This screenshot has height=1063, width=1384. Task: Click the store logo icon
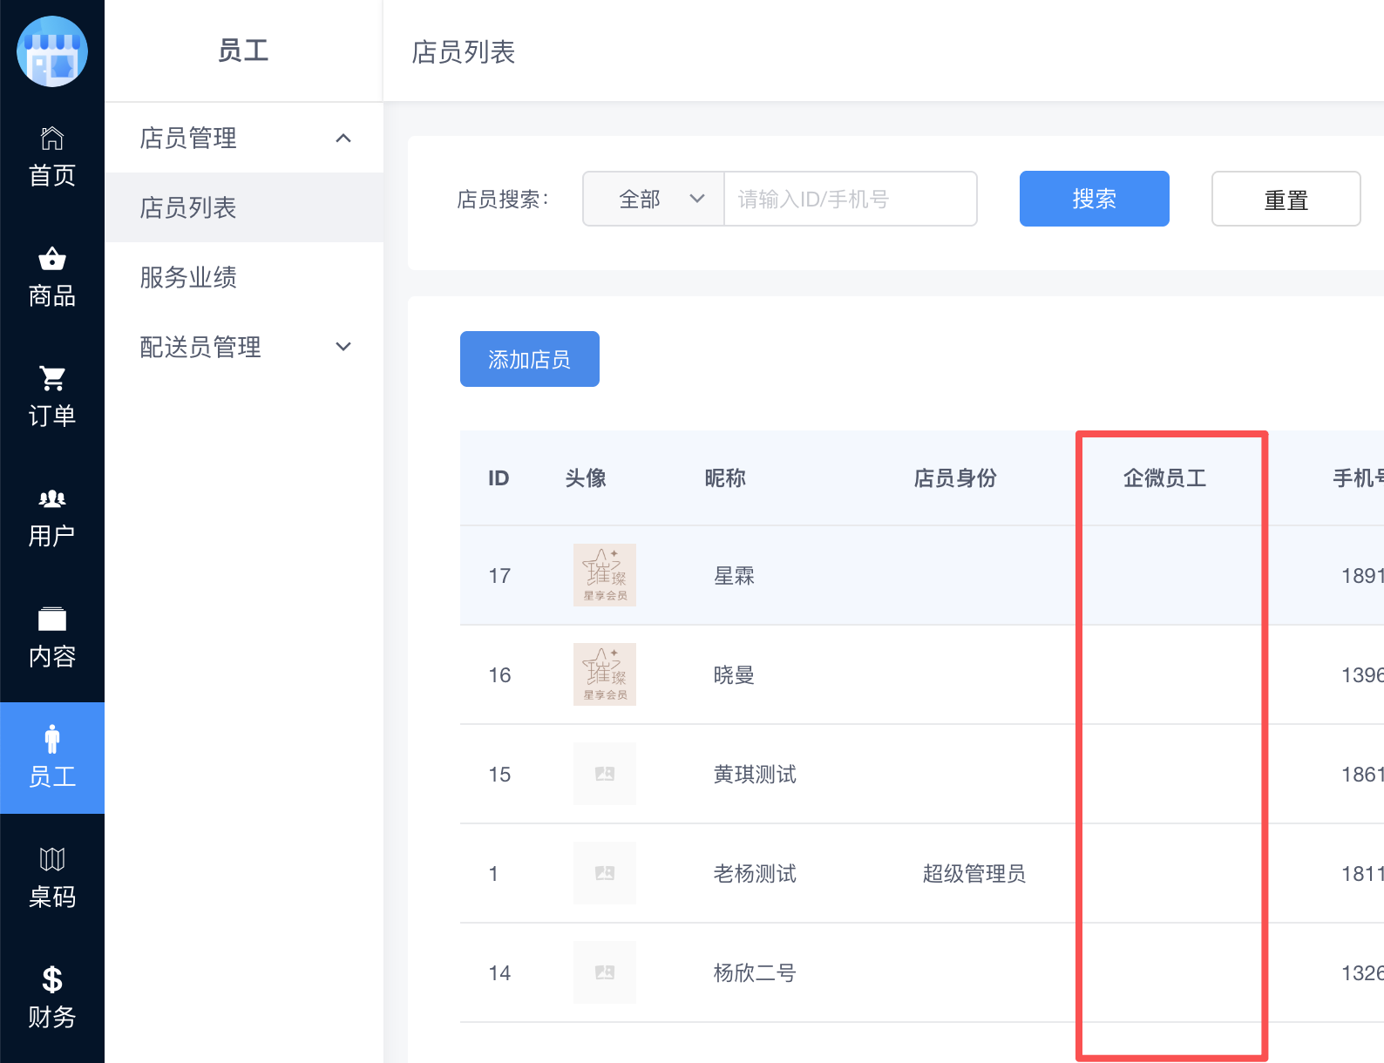(52, 51)
